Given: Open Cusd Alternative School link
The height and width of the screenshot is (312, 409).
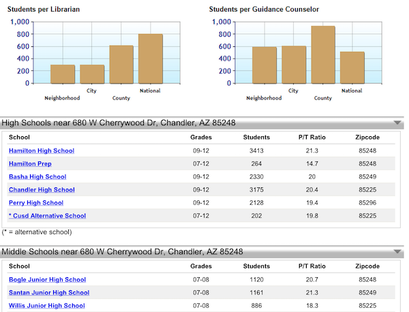Looking at the screenshot, I should 47,216.
